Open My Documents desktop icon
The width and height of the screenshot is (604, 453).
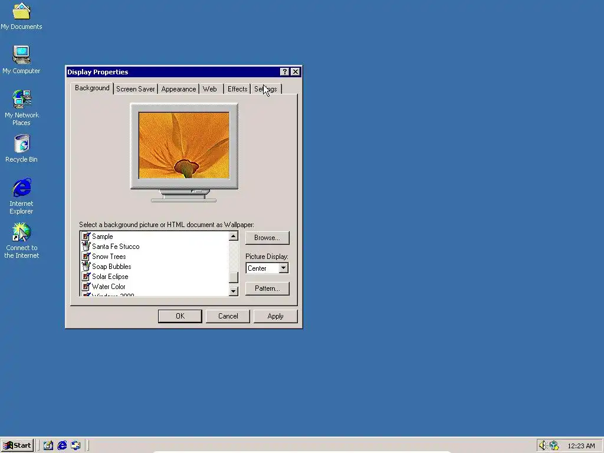(x=21, y=16)
